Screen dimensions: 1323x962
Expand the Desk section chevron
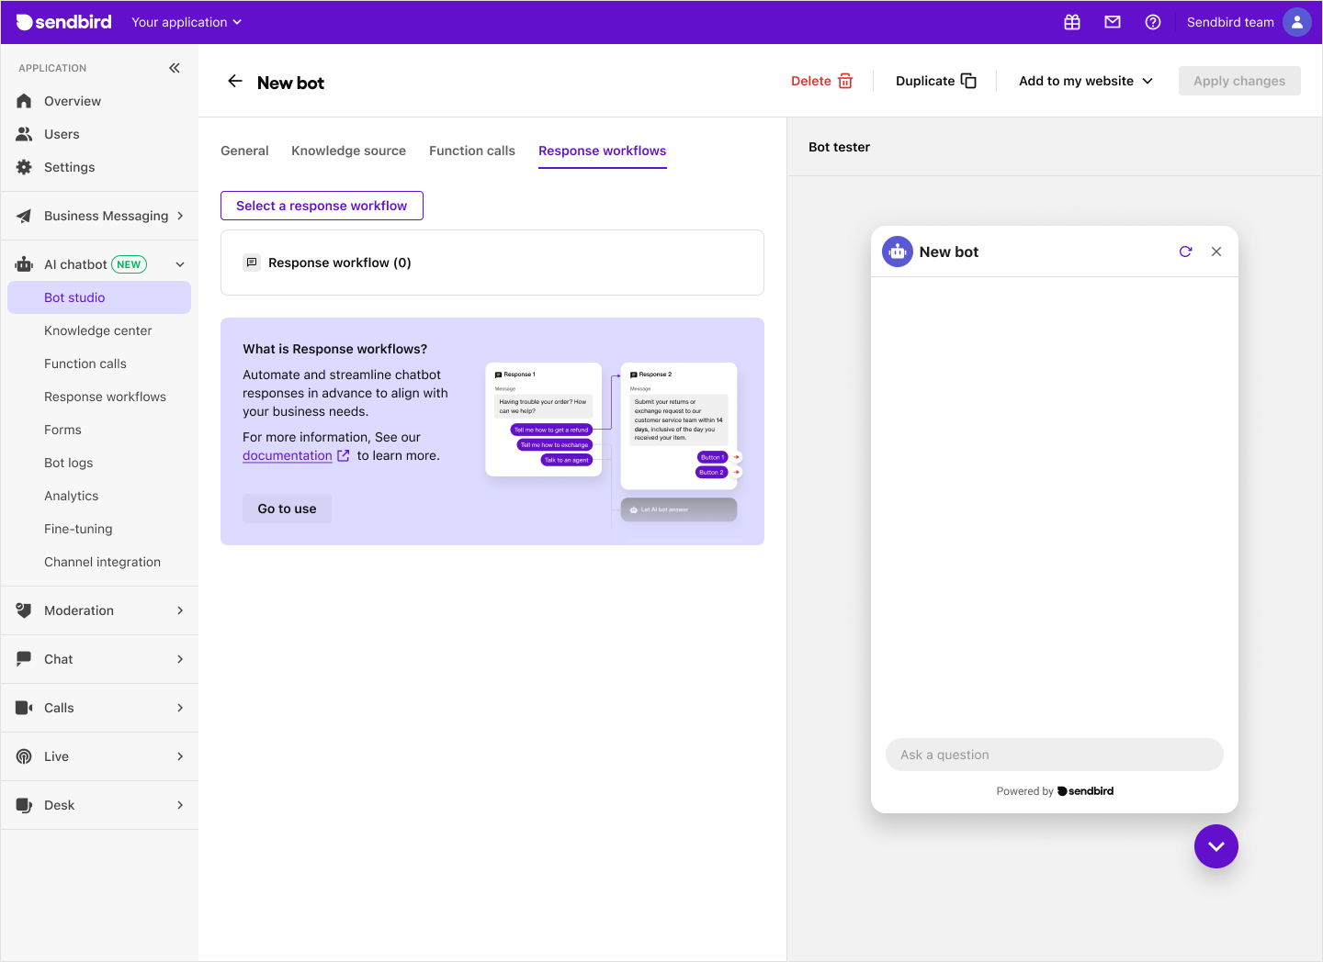click(x=180, y=805)
